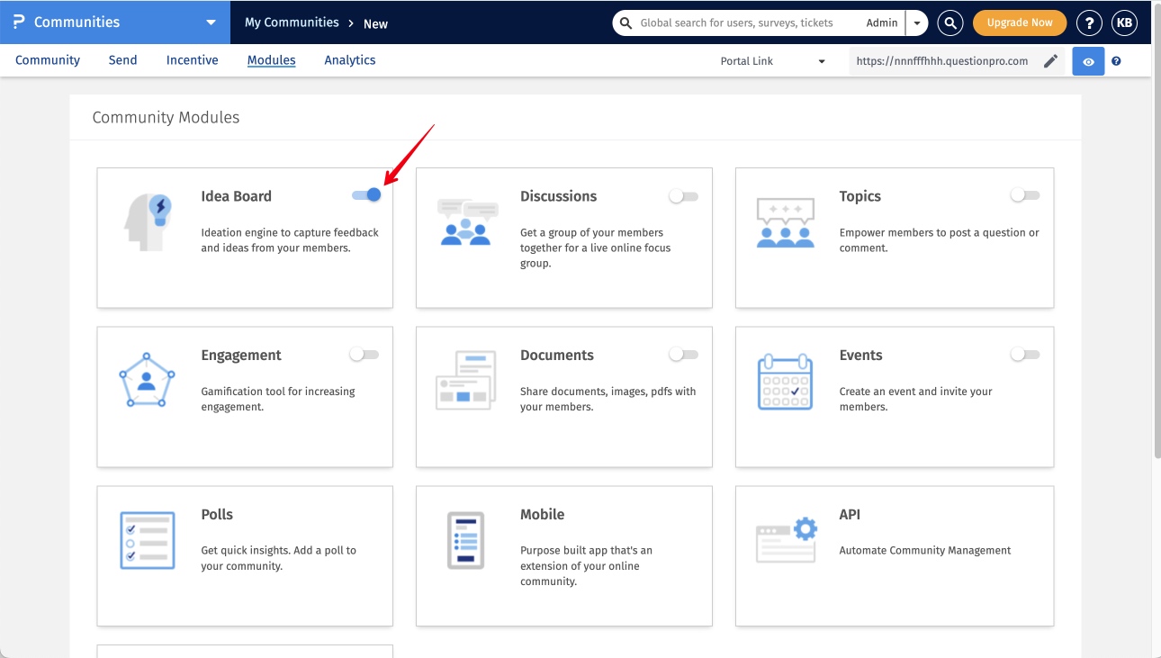The image size is (1161, 658).
Task: Click the Global search input field
Action: pos(736,23)
